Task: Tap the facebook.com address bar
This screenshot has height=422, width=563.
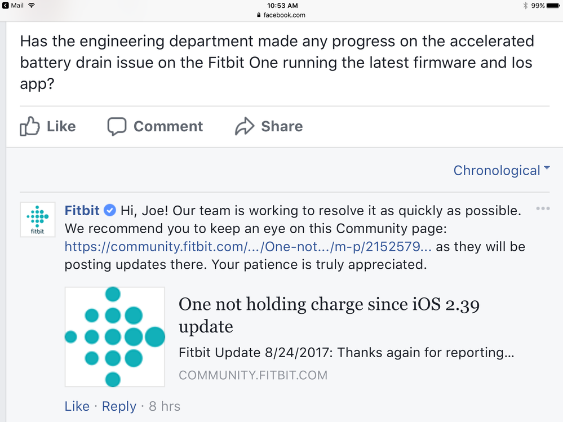Action: coord(281,15)
